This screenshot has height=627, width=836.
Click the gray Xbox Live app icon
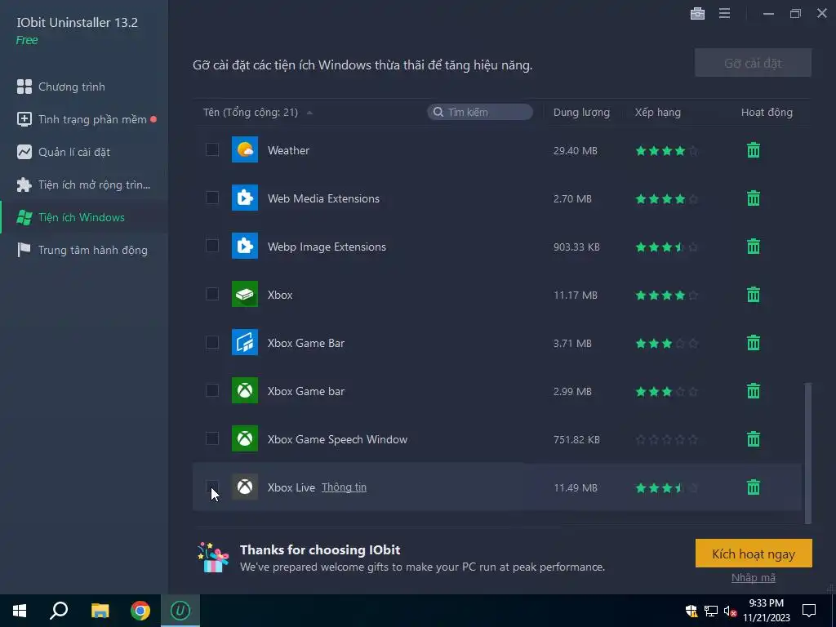coord(245,487)
